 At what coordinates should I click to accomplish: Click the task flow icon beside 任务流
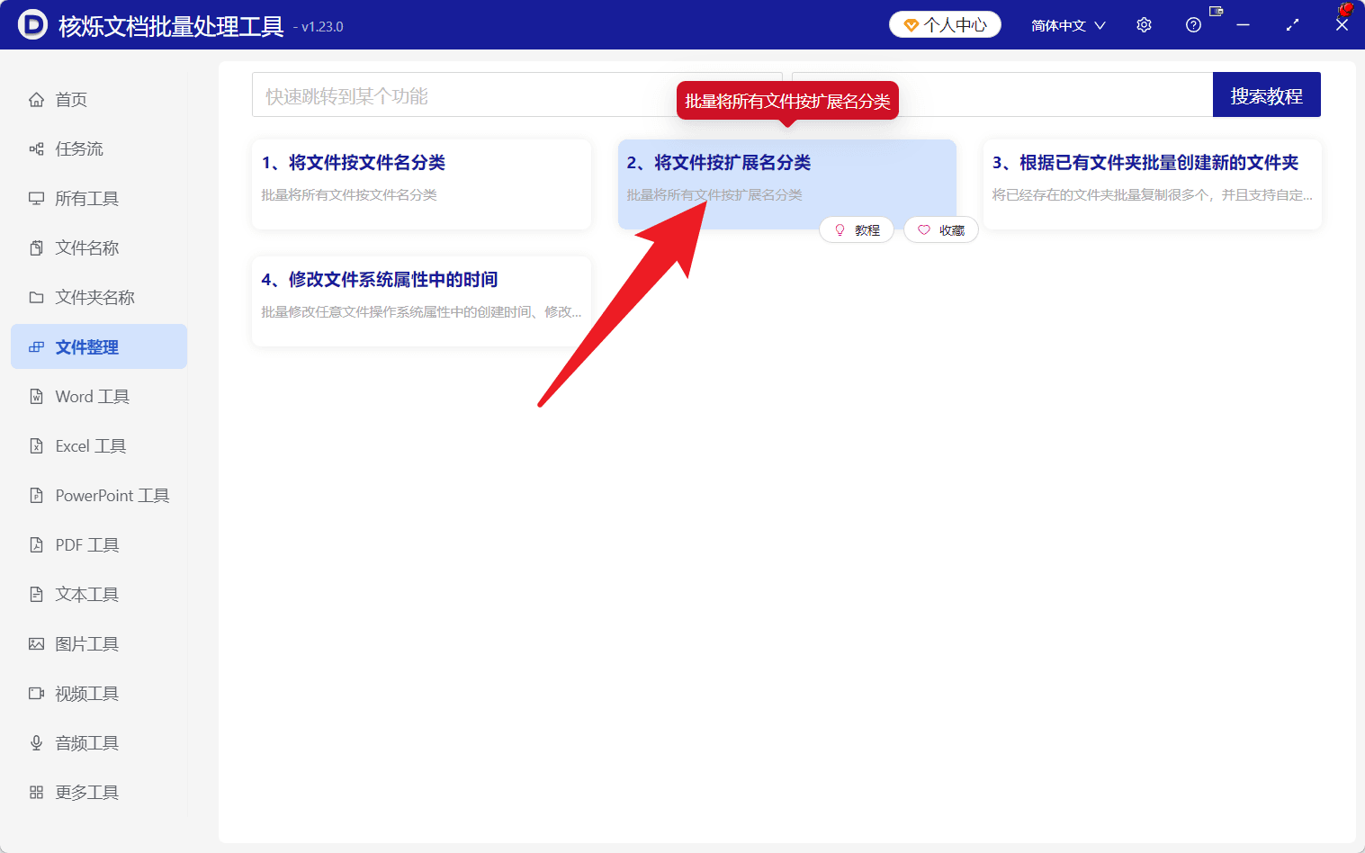(x=36, y=149)
